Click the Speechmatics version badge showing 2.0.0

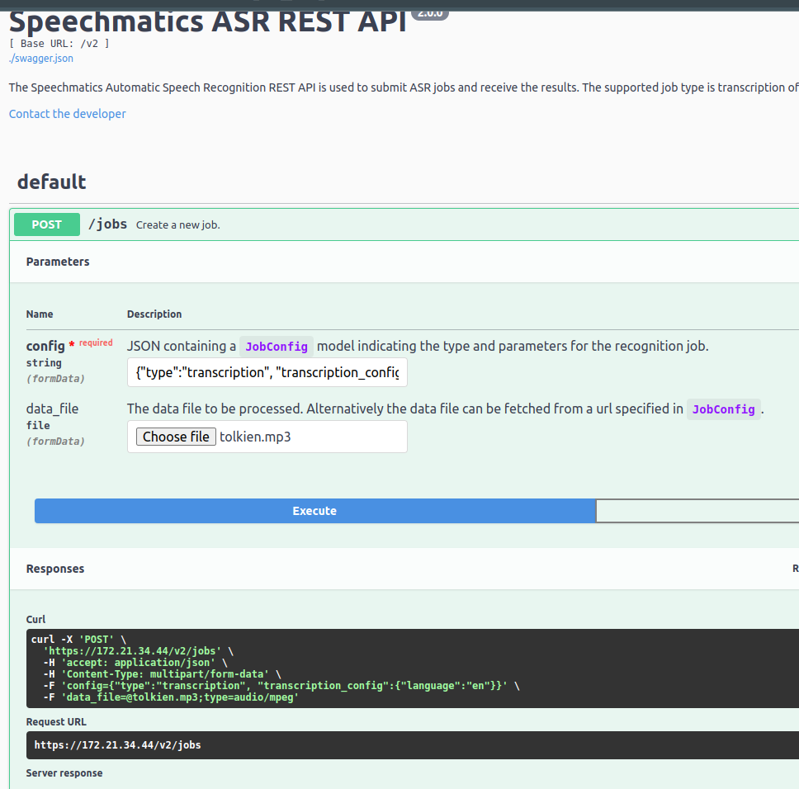(430, 13)
